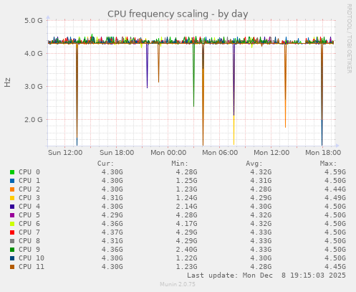Click CPU 5 Cur value '4.29G'
The height and width of the screenshot is (292, 356).
112,215
